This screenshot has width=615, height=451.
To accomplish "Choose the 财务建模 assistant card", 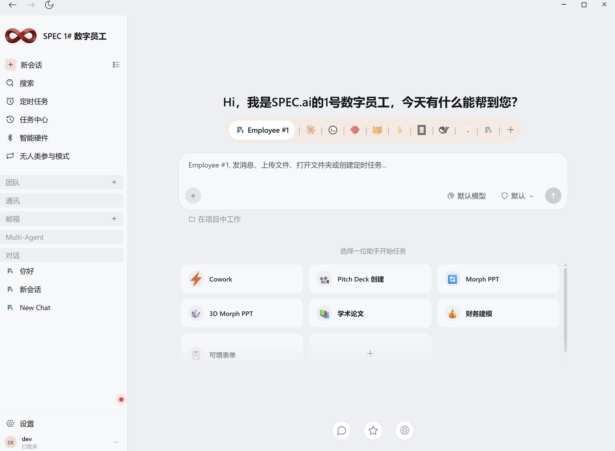I will [498, 314].
